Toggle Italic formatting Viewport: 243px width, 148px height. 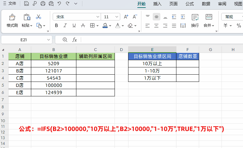click(65, 26)
